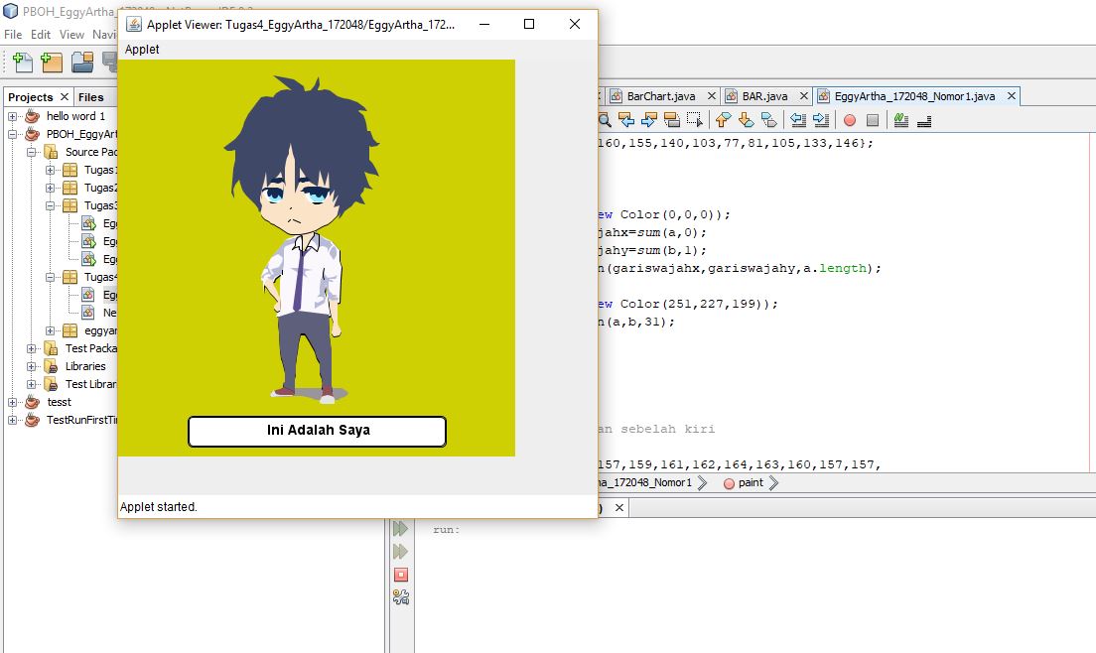Open Project using the folder toolbar icon
1096x653 pixels.
point(82,62)
